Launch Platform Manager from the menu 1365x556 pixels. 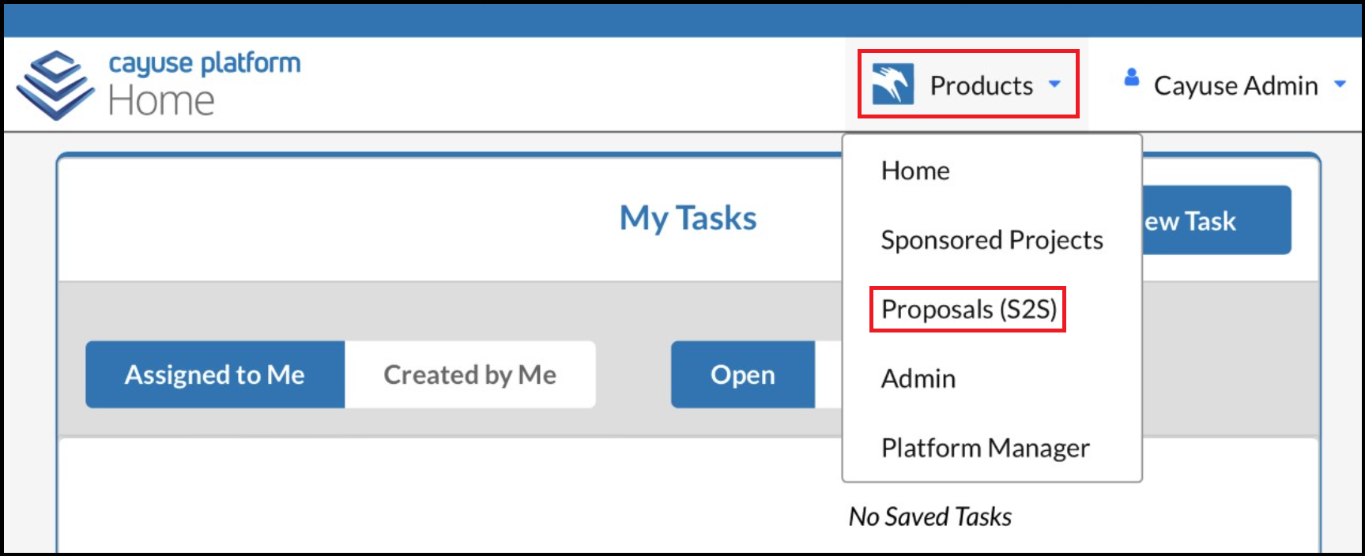[x=985, y=449]
